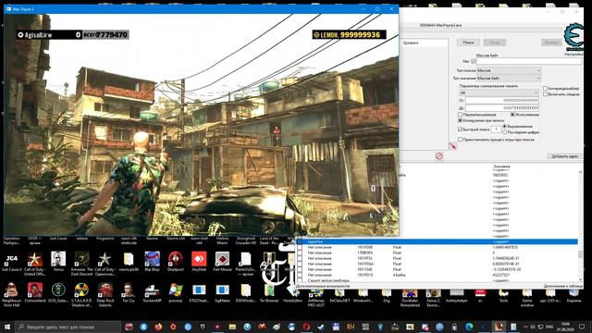
Task: Open hotkeyhelper desktop icon
Action: pyautogui.click(x=457, y=296)
